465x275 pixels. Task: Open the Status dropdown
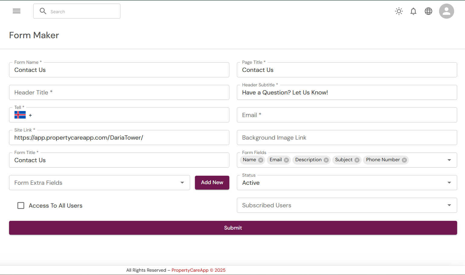click(x=449, y=183)
